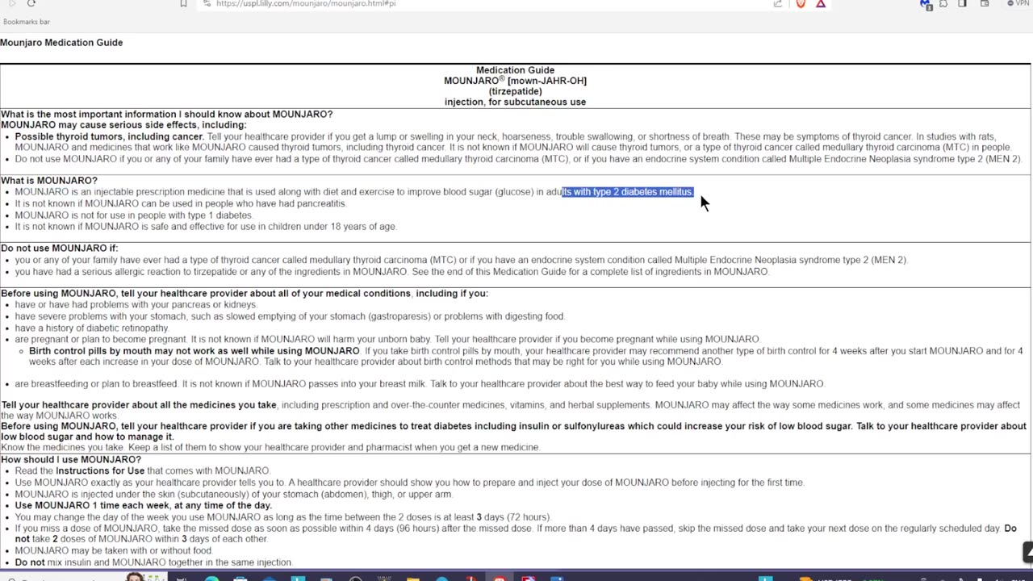Click the bold "Birth control pills by mouth may not work as well" text
1033x581 pixels.
click(194, 351)
